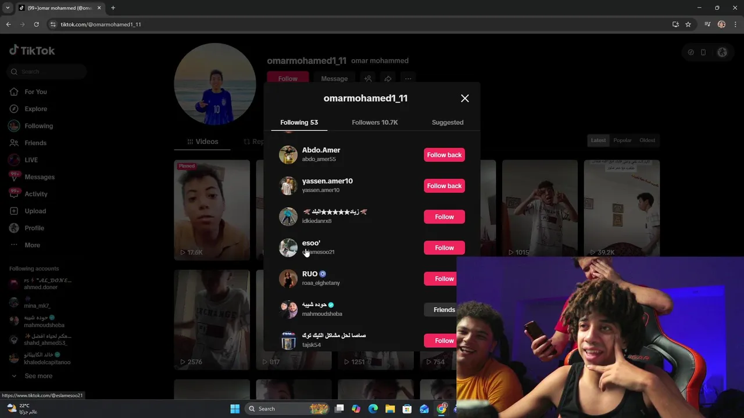This screenshot has width=744, height=418.
Task: Open a new browser tab
Action: tap(113, 8)
